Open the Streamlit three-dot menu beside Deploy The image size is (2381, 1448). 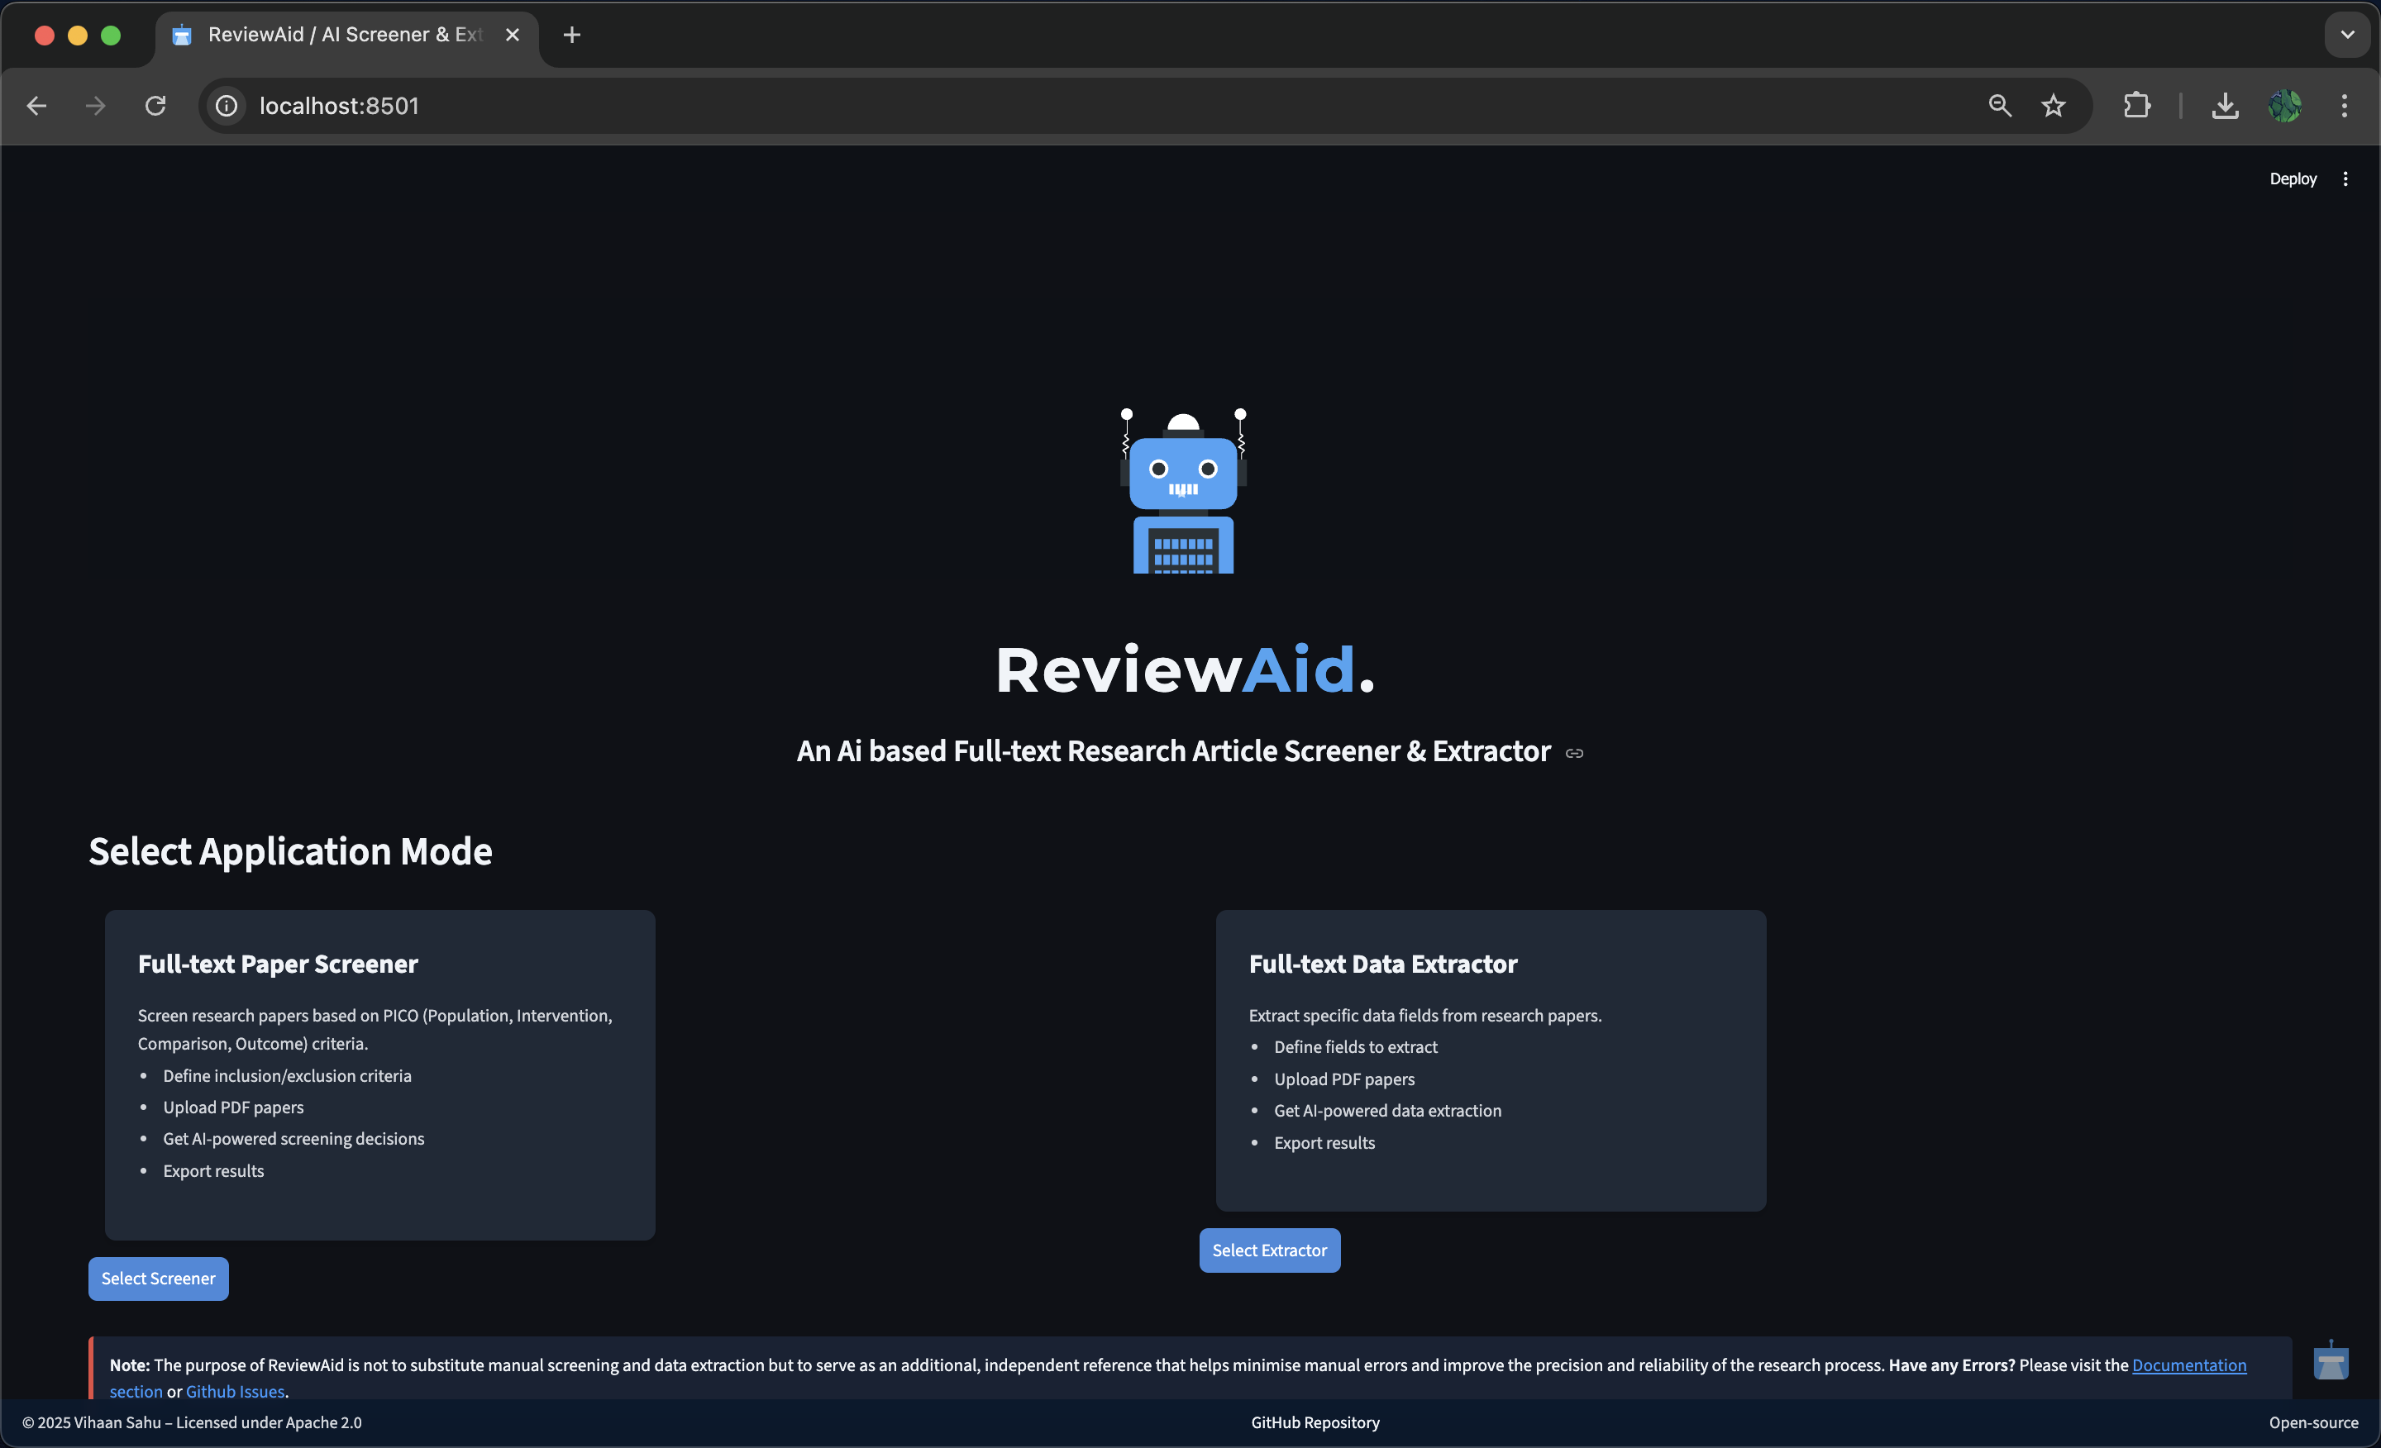[2345, 179]
